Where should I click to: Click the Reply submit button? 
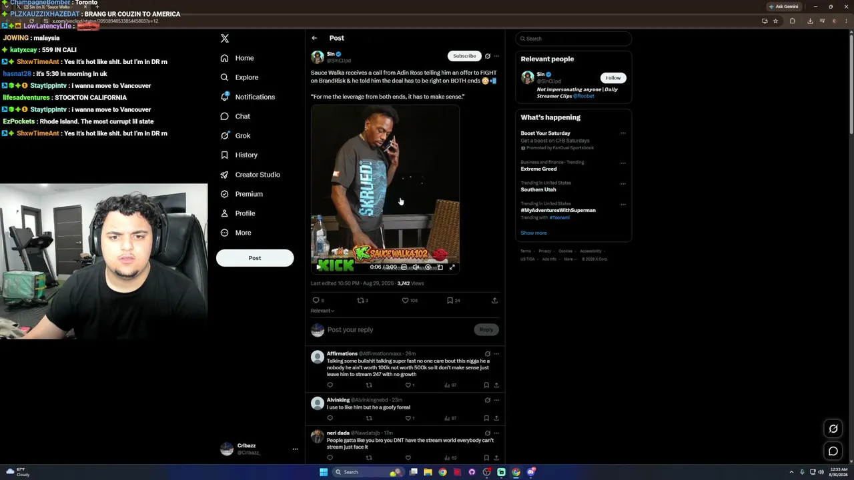pyautogui.click(x=486, y=329)
